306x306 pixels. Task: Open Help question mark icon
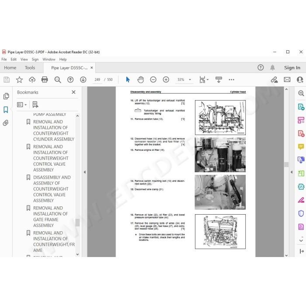click(x=261, y=67)
